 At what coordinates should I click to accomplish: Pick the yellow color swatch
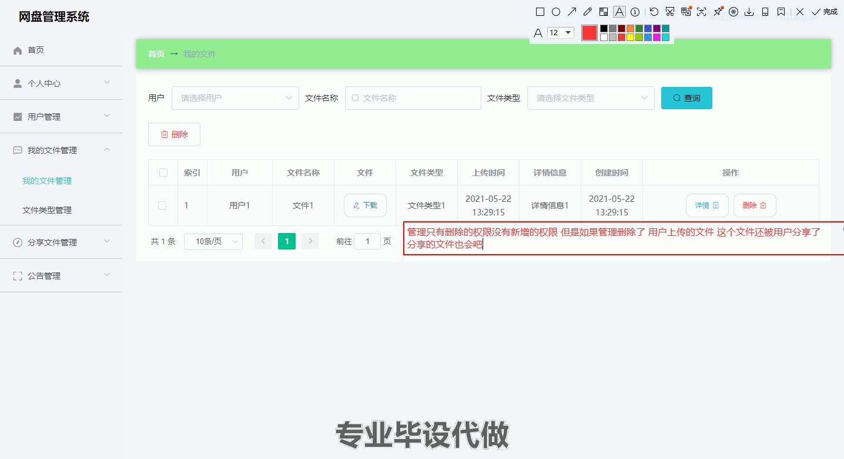tap(630, 37)
